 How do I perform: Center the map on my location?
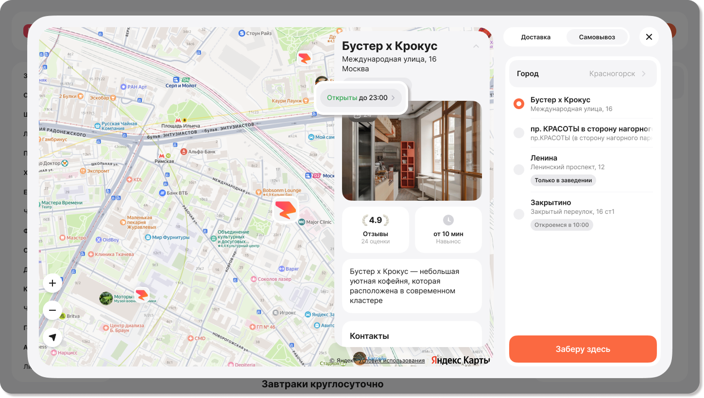click(x=52, y=337)
